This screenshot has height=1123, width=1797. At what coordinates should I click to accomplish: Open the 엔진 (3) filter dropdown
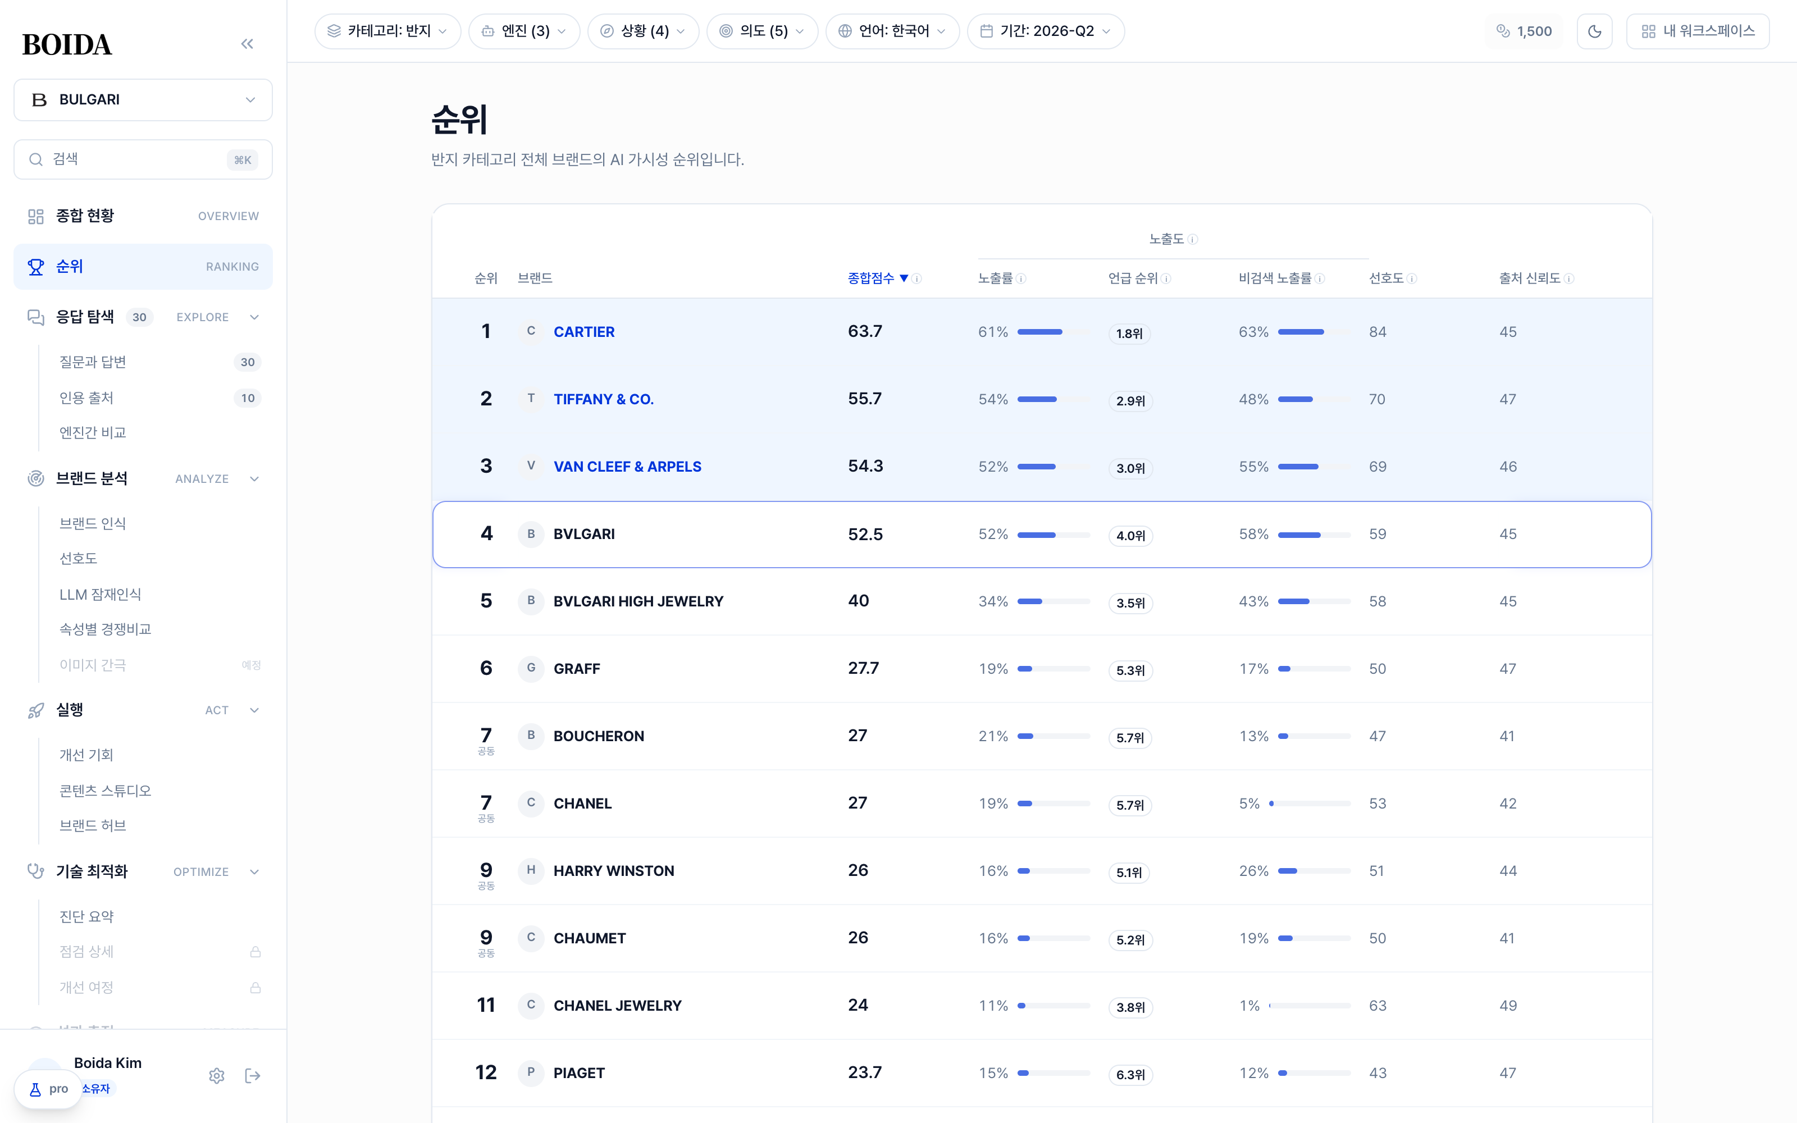[524, 31]
